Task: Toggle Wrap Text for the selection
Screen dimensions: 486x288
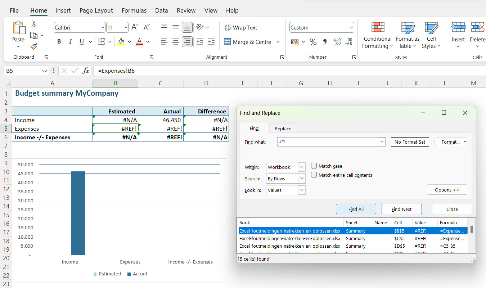Action: 240,27
